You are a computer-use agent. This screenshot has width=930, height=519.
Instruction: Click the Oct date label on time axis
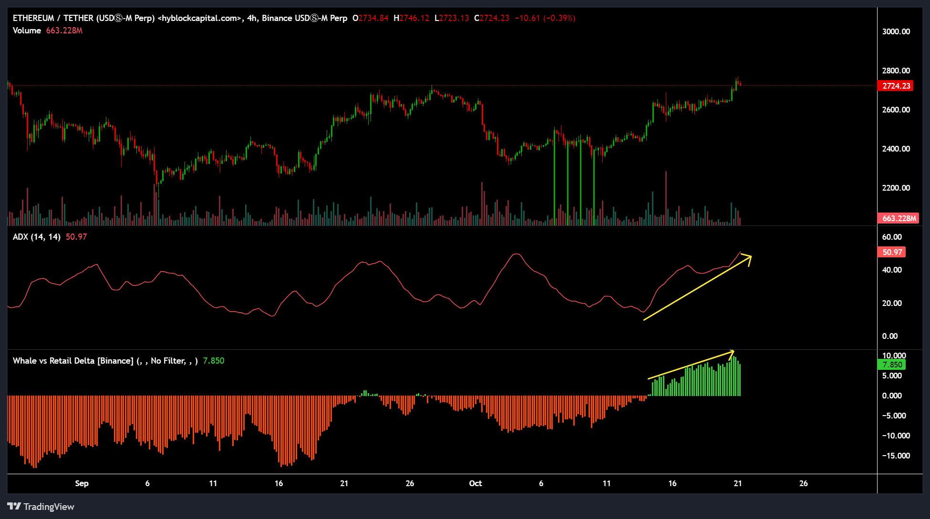pos(475,483)
